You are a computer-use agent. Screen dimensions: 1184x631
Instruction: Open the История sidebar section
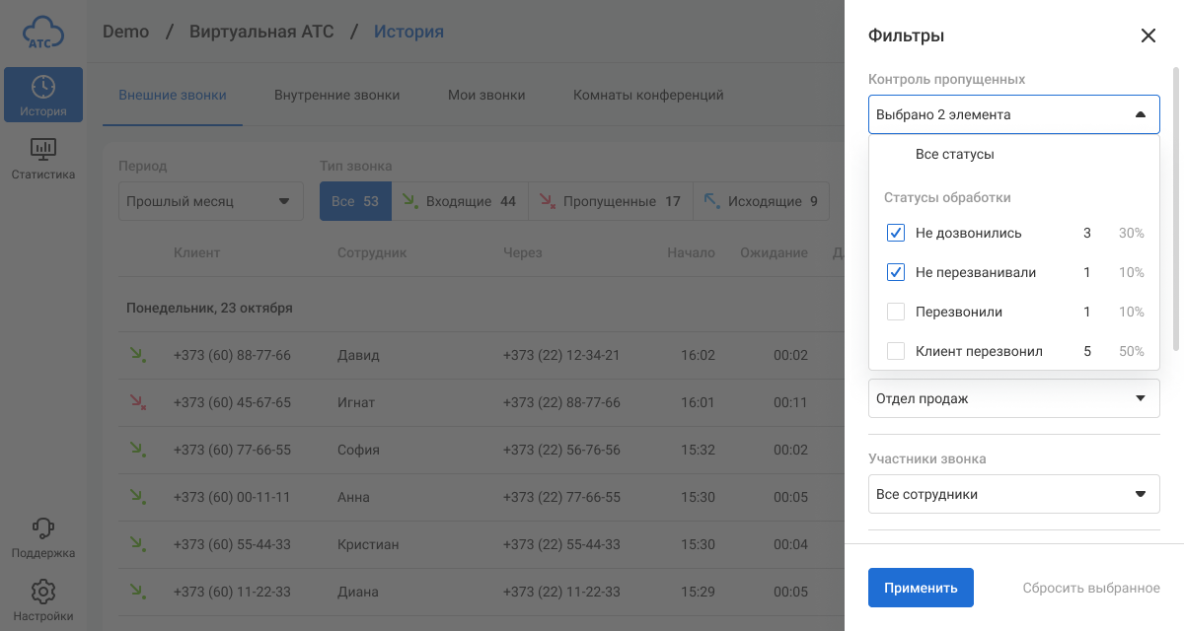coord(43,96)
